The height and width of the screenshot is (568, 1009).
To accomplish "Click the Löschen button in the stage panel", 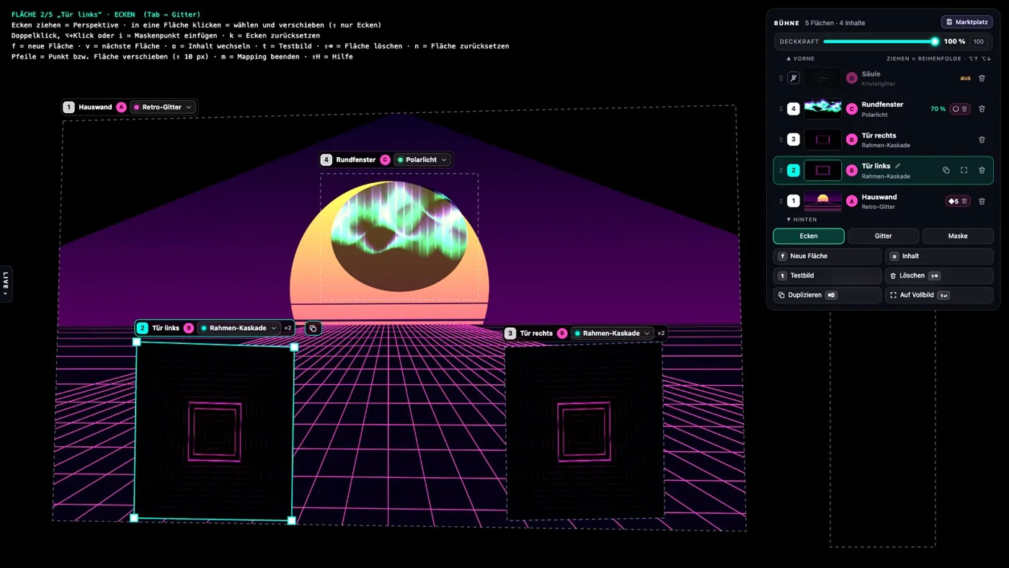I will pyautogui.click(x=939, y=275).
